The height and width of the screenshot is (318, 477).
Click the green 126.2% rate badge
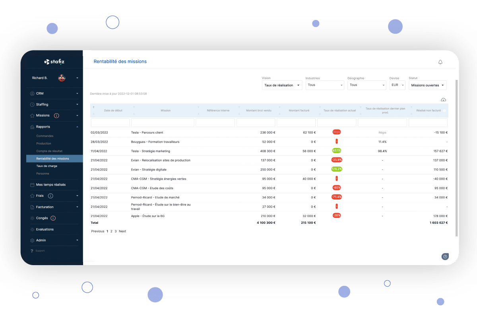[337, 169]
